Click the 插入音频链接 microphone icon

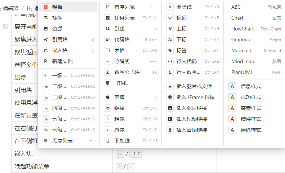pyautogui.click(x=170, y=130)
